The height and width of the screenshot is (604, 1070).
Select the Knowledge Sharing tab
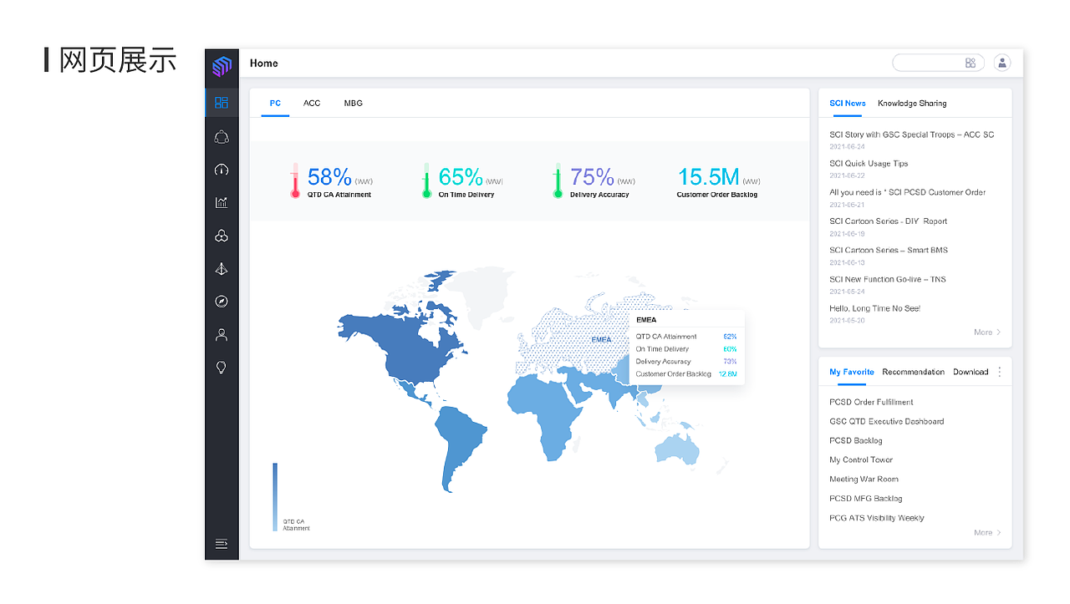click(x=912, y=104)
